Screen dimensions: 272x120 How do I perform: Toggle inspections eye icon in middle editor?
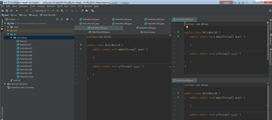(x=170, y=35)
